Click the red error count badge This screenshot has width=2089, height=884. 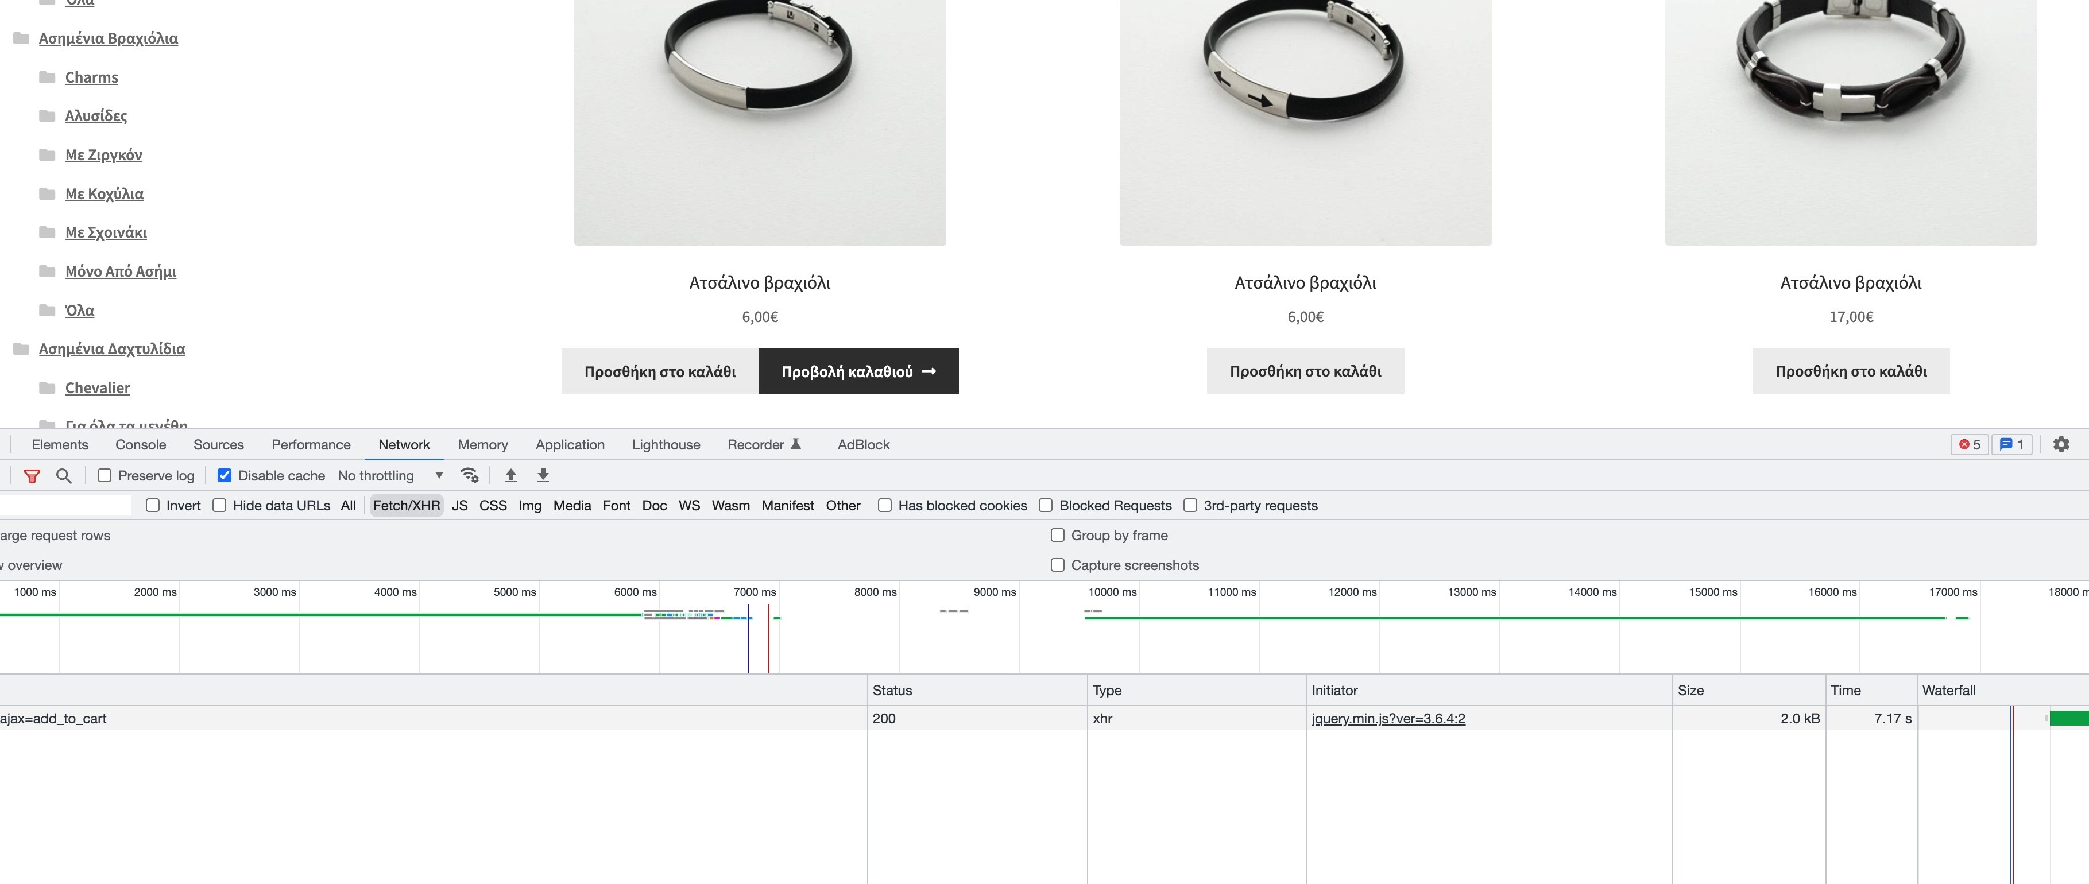point(1969,444)
